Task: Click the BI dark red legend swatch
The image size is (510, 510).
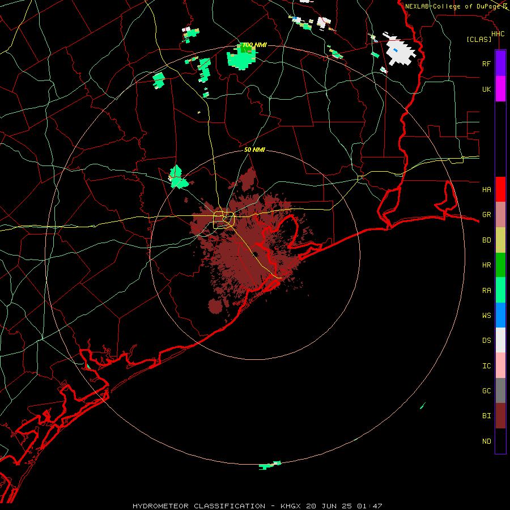Action: (500, 416)
